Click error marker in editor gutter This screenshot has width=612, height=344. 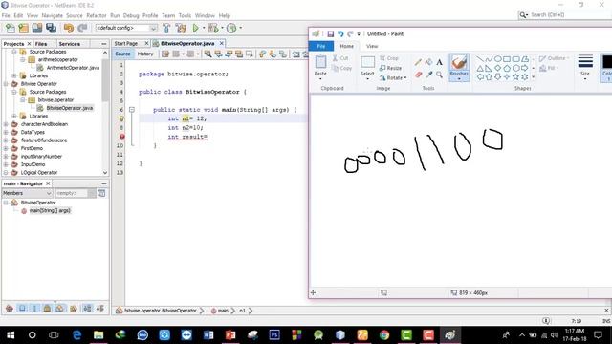pos(121,137)
